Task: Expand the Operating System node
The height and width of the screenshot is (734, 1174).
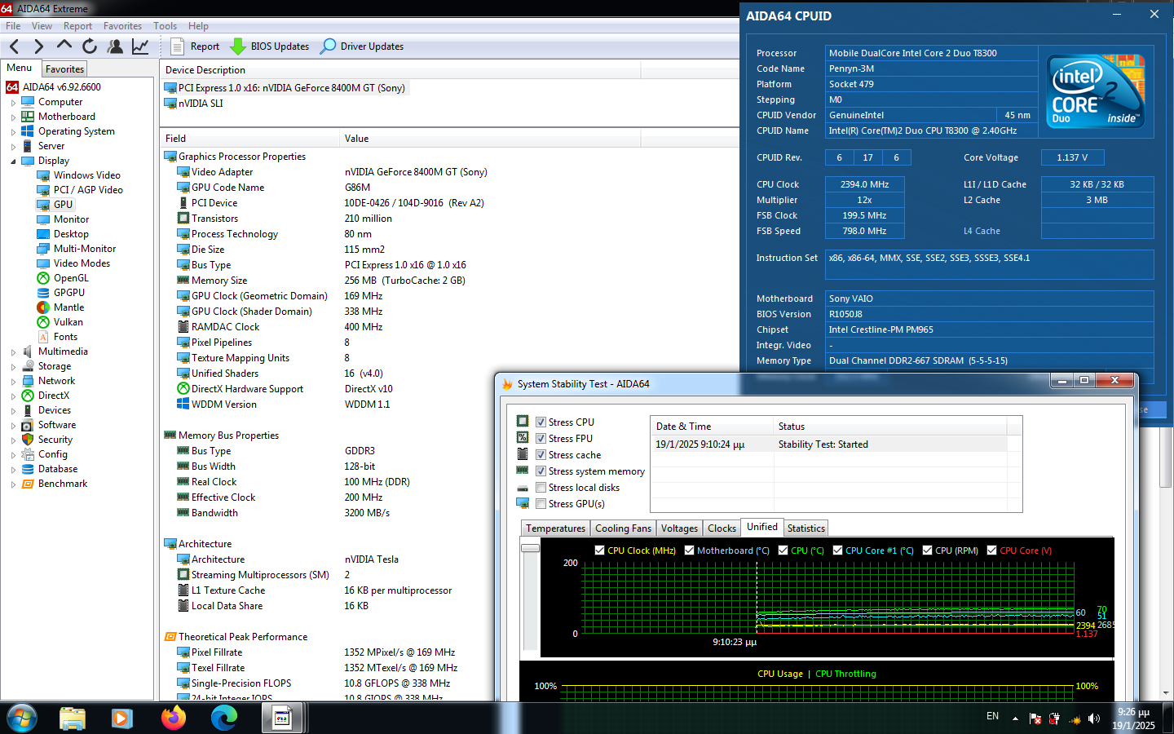Action: coord(13,132)
